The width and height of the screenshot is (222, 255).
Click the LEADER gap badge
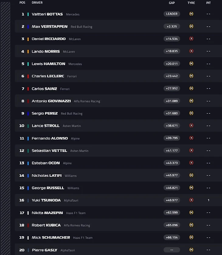[x=172, y=14]
